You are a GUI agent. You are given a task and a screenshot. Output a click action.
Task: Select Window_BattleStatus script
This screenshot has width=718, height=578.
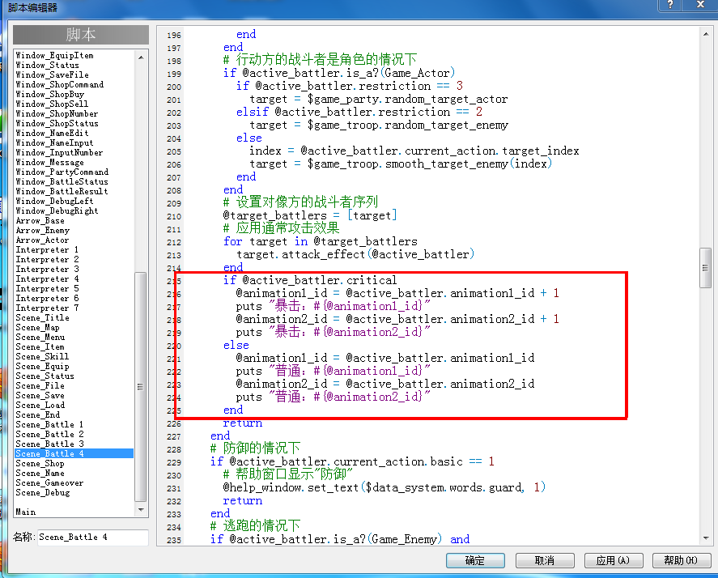pos(62,182)
